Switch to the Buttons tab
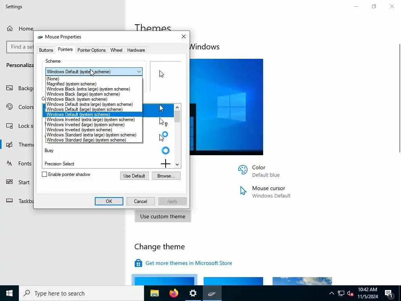The image size is (401, 301). (x=46, y=50)
